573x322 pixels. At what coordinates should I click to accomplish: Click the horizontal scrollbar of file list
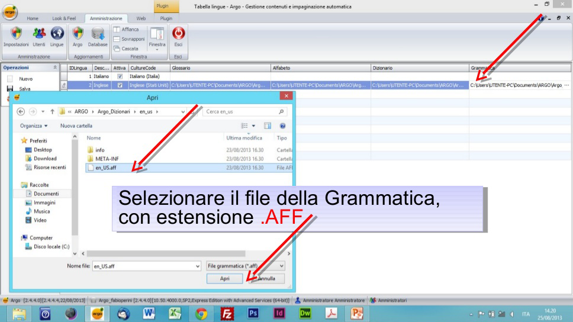point(166,253)
